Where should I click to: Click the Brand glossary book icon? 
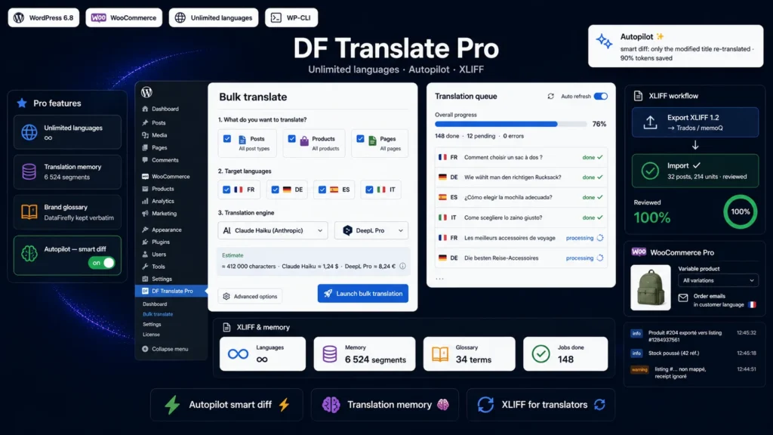click(x=29, y=212)
